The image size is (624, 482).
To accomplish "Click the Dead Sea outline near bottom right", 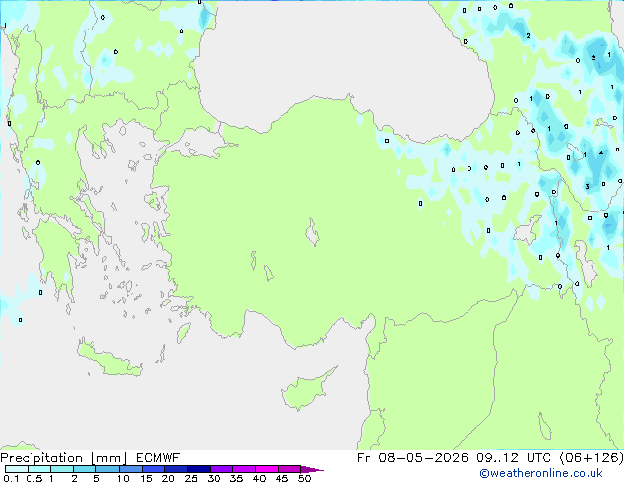I will point(545,426).
